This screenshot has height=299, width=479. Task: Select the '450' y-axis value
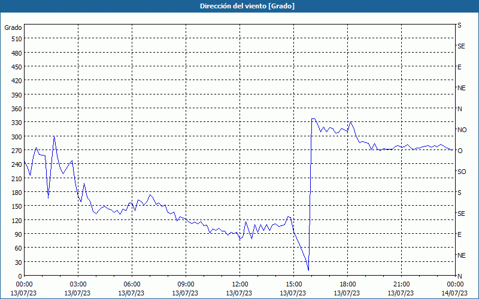[x=17, y=67]
